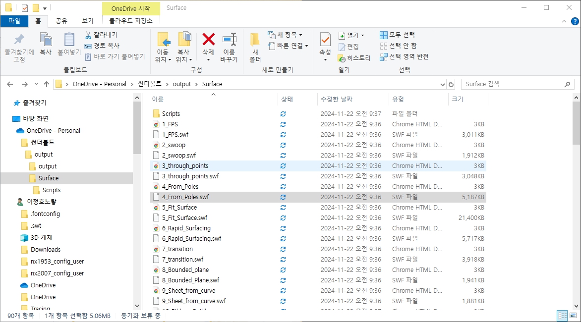Select nx1953_config_user folder in tree
Viewport: 581px width, 322px height.
tap(58, 261)
